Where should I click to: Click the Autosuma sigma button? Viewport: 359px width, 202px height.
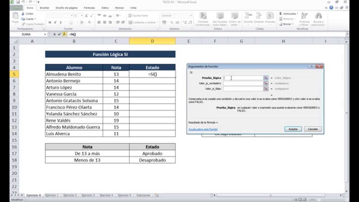289,14
